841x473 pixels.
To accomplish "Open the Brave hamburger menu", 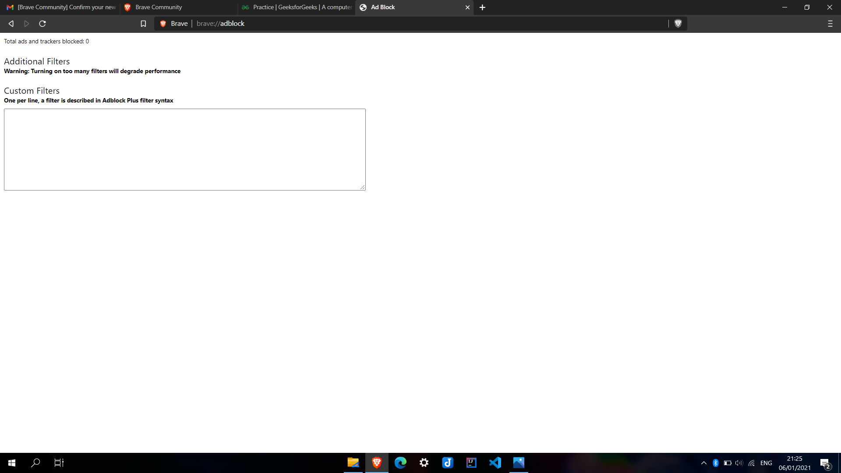I will [x=830, y=24].
